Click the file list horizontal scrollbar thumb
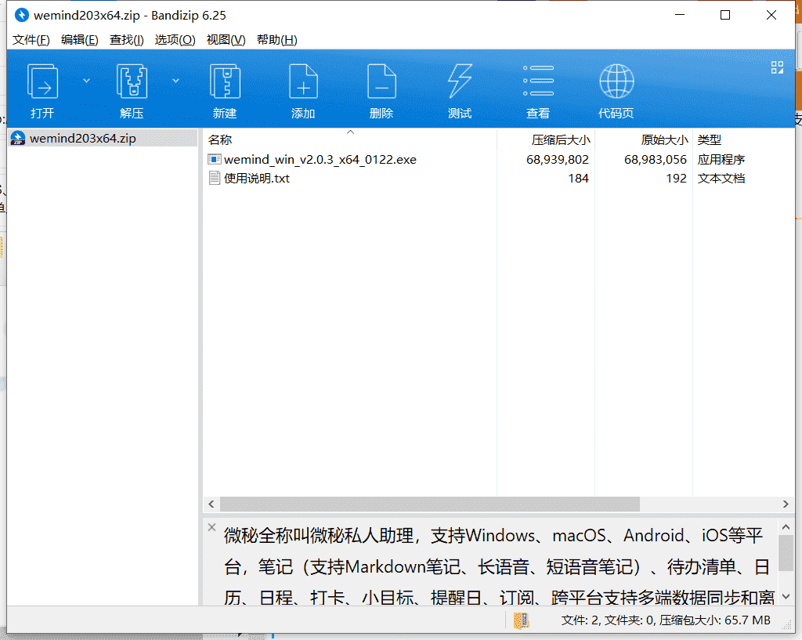The width and height of the screenshot is (802, 640). click(430, 504)
